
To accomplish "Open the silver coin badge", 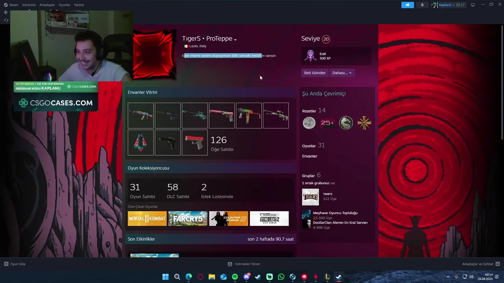I will pos(309,123).
